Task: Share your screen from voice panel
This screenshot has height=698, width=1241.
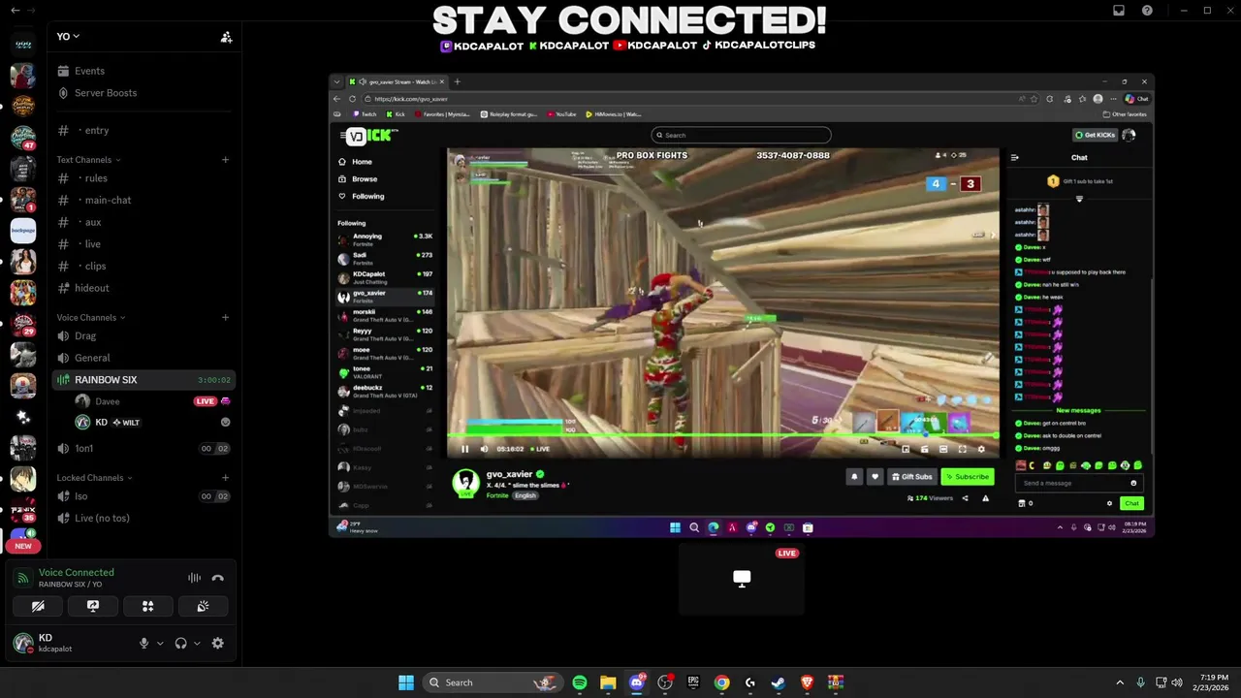Action: (x=93, y=606)
